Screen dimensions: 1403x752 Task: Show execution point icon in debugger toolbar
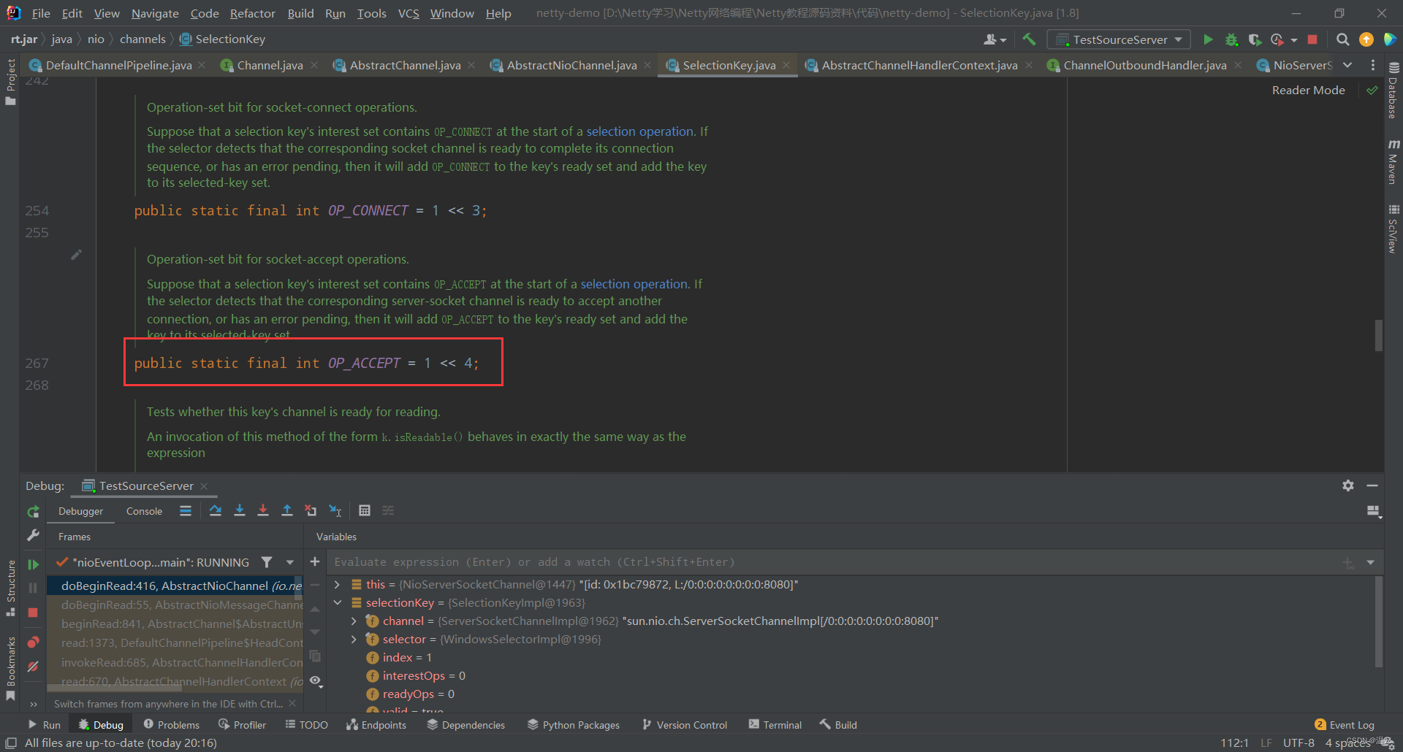(186, 511)
